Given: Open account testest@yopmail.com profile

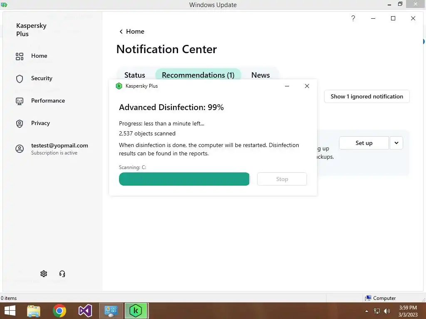Looking at the screenshot, I should [x=52, y=149].
